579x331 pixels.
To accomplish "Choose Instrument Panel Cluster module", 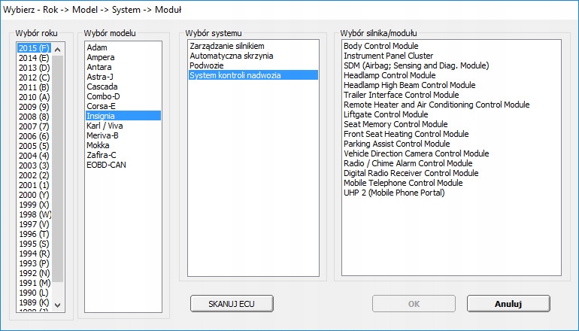I will (388, 56).
